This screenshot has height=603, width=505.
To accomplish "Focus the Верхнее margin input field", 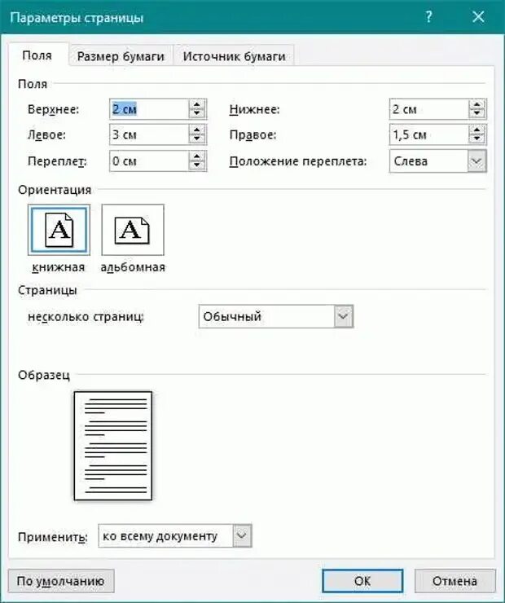I will coord(149,109).
